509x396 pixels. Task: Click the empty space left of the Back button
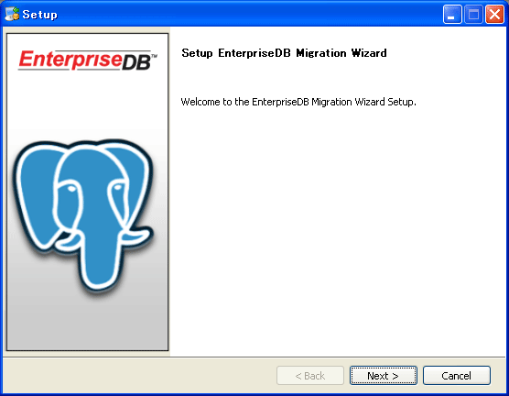pyautogui.click(x=139, y=376)
